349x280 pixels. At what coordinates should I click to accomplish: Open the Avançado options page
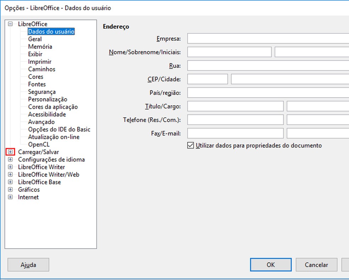(41, 122)
